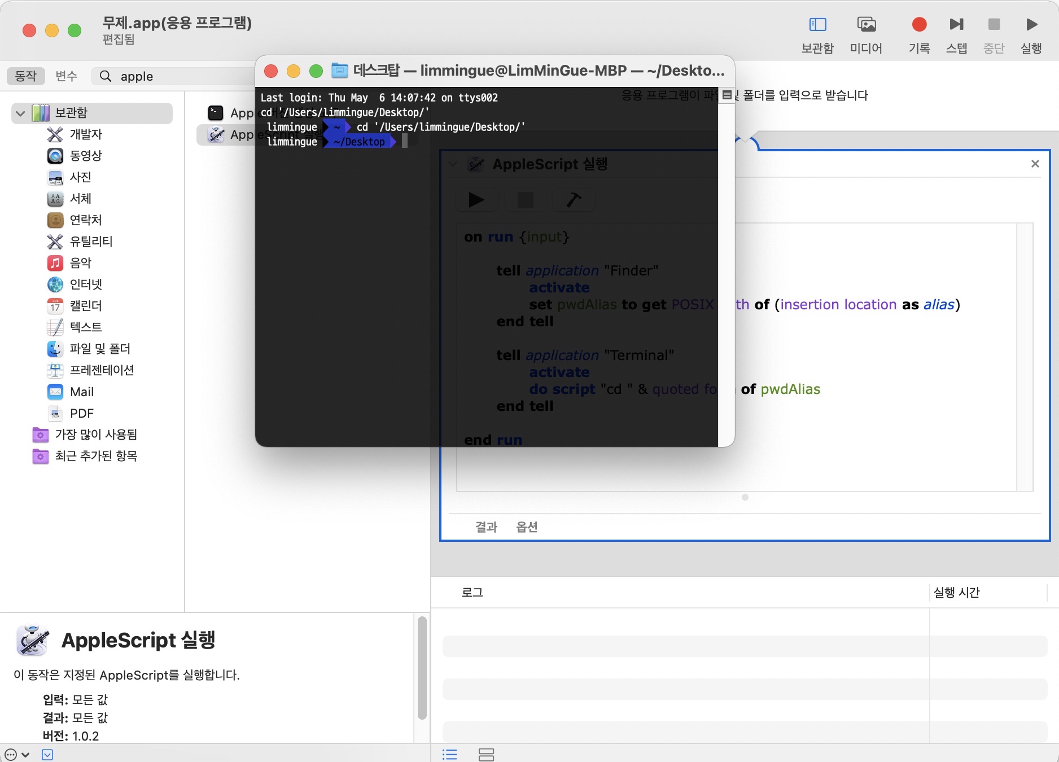Open the action menu ellipsis dropdown
1059x762 pixels.
[16, 755]
